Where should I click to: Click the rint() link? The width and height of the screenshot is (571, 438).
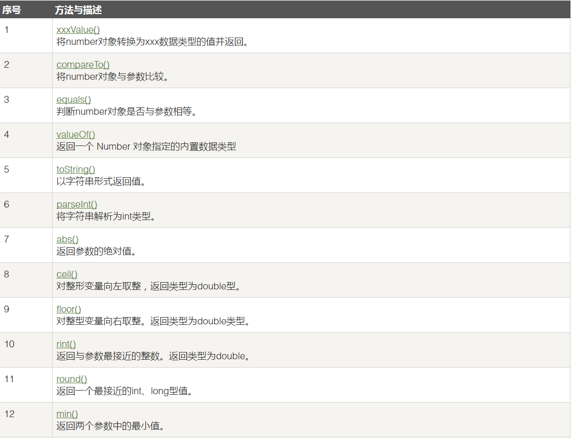pyautogui.click(x=66, y=344)
